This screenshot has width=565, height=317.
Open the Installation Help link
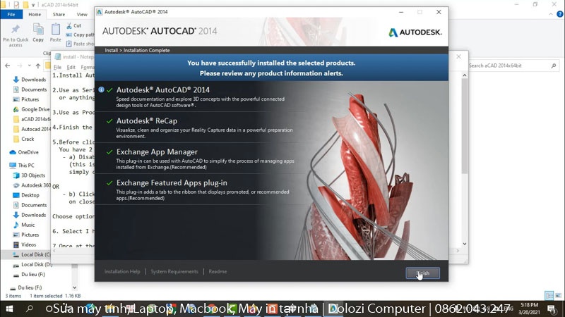point(122,272)
